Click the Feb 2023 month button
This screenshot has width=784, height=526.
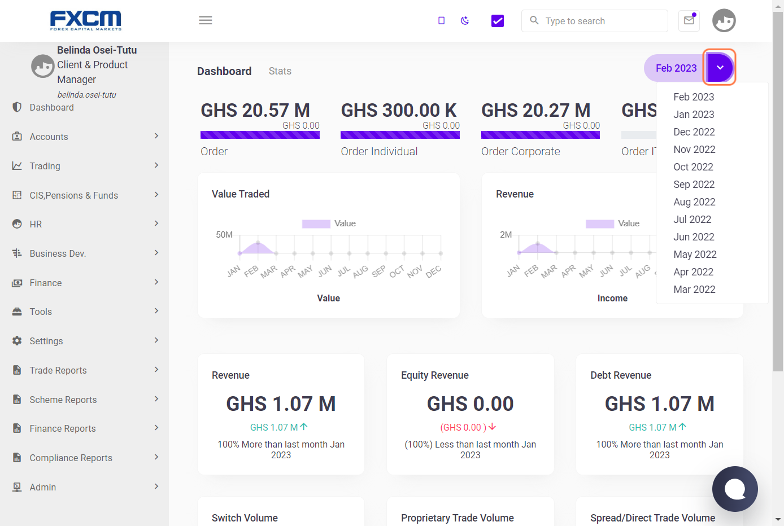(x=676, y=68)
